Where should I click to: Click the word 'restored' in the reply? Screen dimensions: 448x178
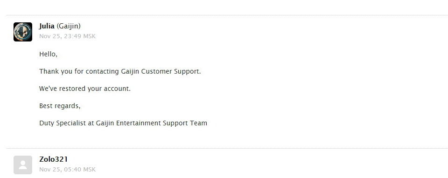(72, 89)
